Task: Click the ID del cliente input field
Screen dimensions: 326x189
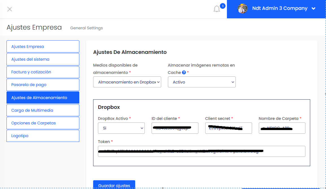Action: [175, 128]
